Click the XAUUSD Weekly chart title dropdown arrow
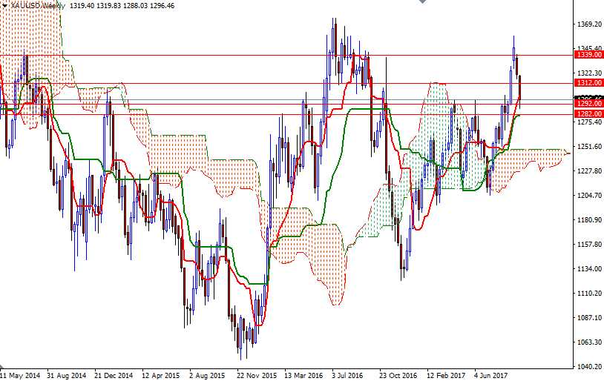The width and height of the screenshot is (604, 381). pos(4,6)
